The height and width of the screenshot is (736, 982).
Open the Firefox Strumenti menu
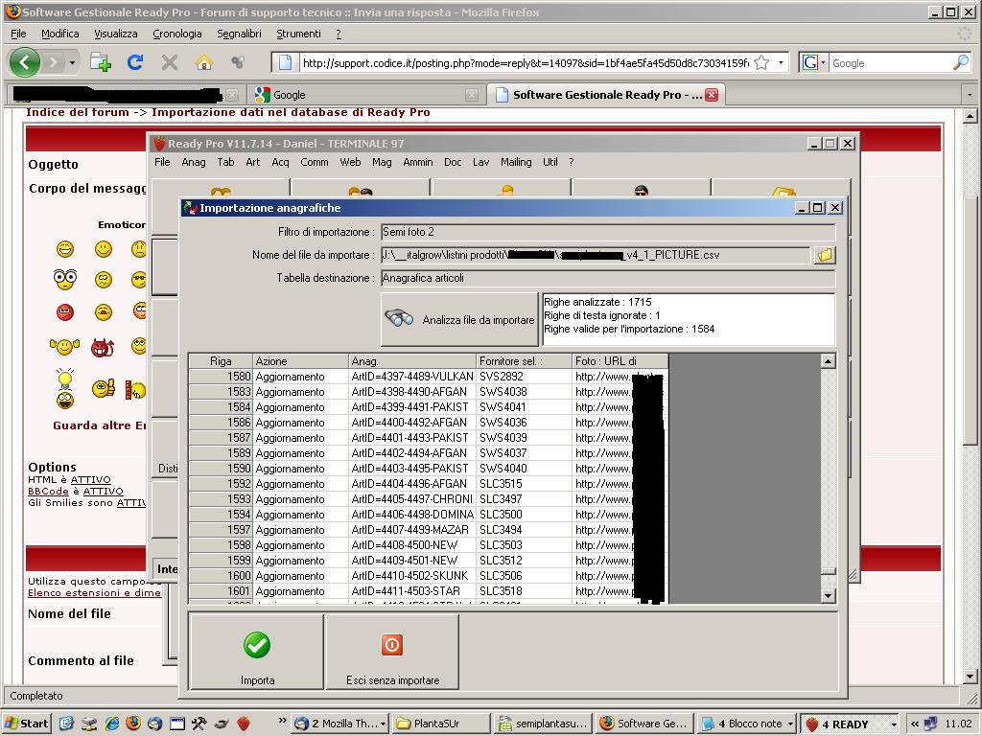(299, 34)
